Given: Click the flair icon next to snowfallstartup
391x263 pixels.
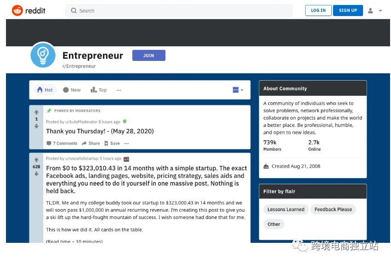Looking at the screenshot, I should pos(126,159).
